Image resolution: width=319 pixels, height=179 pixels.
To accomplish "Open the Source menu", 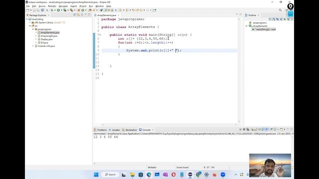I will [x=42, y=6].
